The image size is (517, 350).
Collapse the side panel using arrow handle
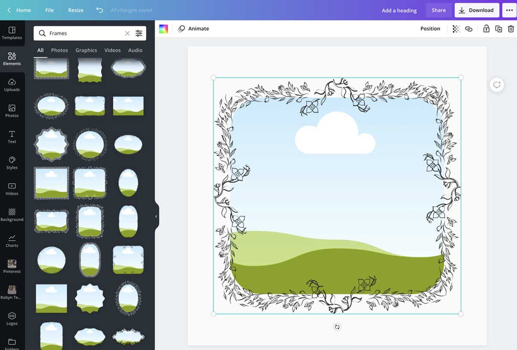tap(156, 217)
